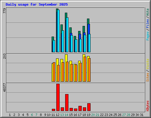Viewport: 151px width, 118px height.
Task: Click day label 15 on the x-axis
Action: [x=71, y=115]
